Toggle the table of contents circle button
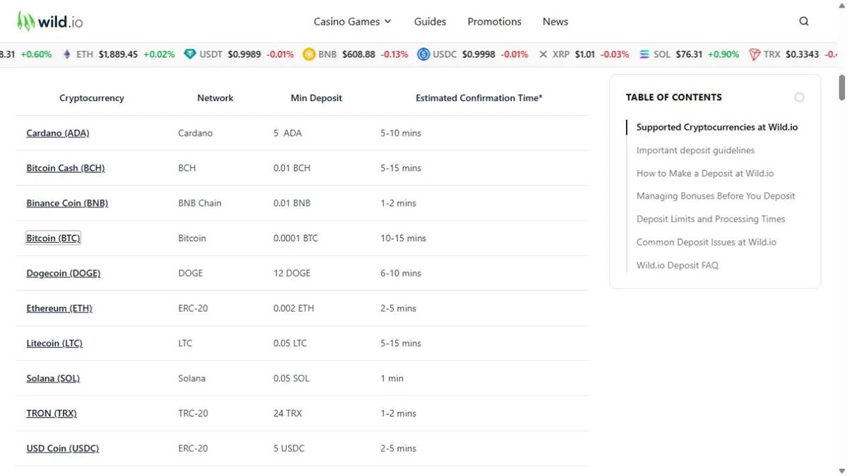 pyautogui.click(x=799, y=97)
